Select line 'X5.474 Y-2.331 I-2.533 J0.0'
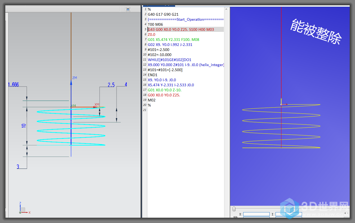The height and width of the screenshot is (223, 355). coord(171,85)
